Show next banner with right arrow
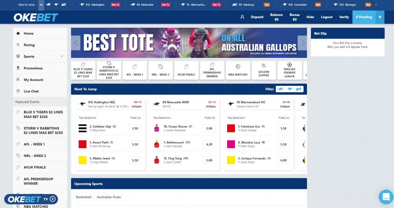The width and height of the screenshot is (394, 208). point(302,43)
